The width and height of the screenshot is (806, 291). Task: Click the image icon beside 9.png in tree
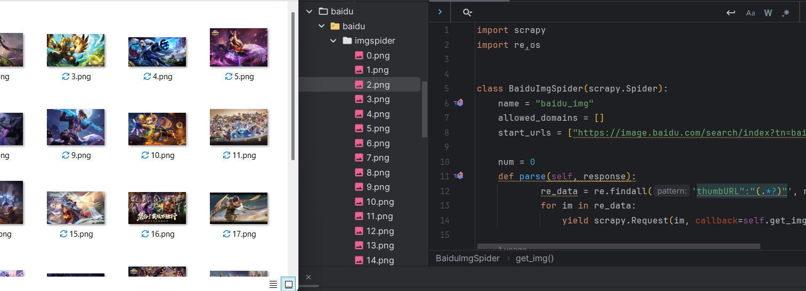tap(359, 187)
